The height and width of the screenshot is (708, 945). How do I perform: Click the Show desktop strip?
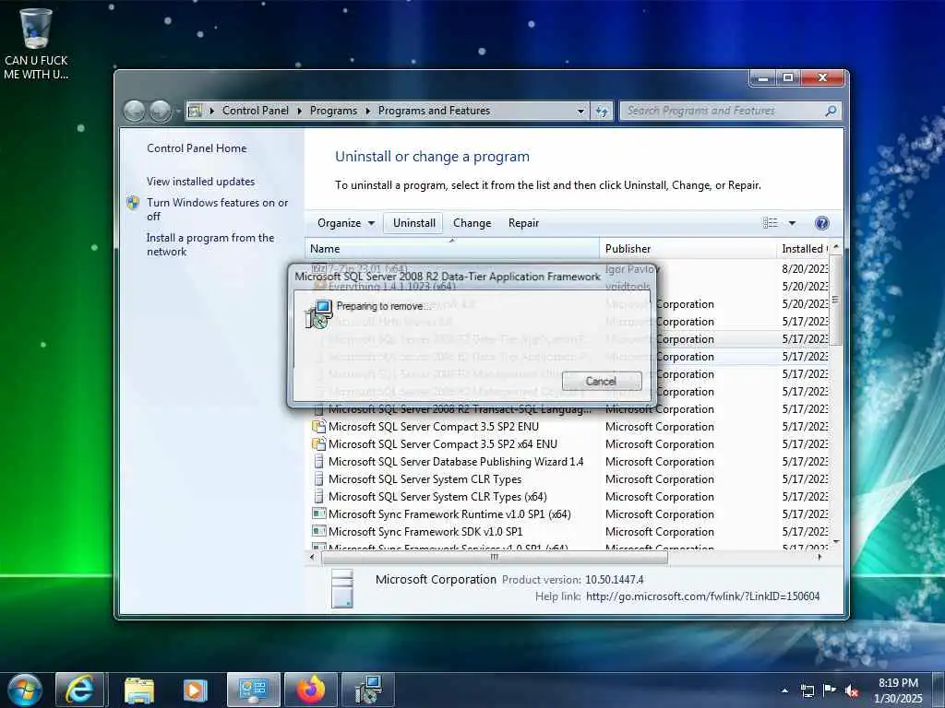(x=940, y=690)
